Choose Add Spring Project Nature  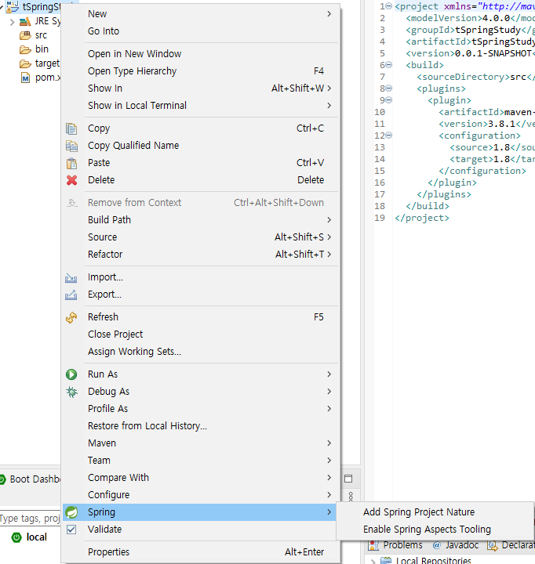tap(435, 512)
